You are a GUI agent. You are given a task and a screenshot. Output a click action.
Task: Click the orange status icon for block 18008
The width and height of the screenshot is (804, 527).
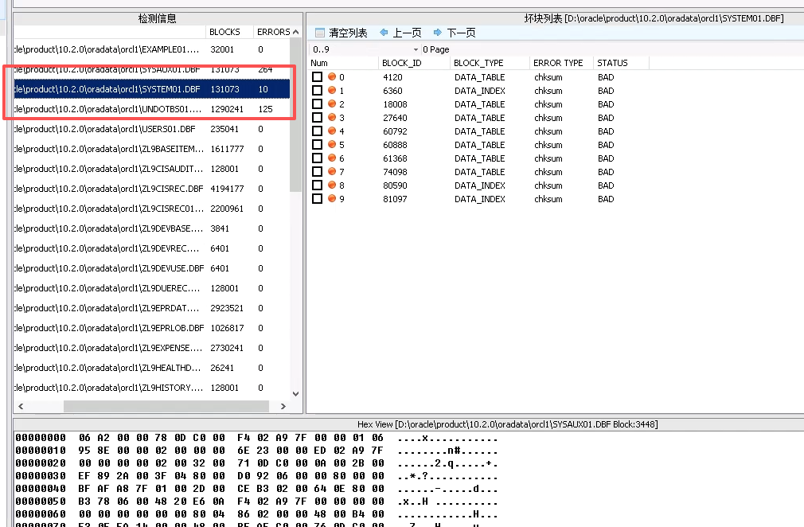[332, 103]
